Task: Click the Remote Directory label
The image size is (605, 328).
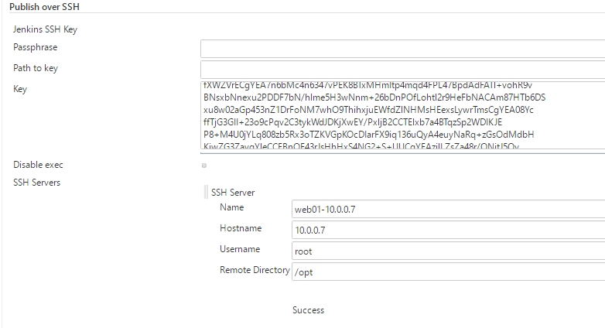Action: 255,270
